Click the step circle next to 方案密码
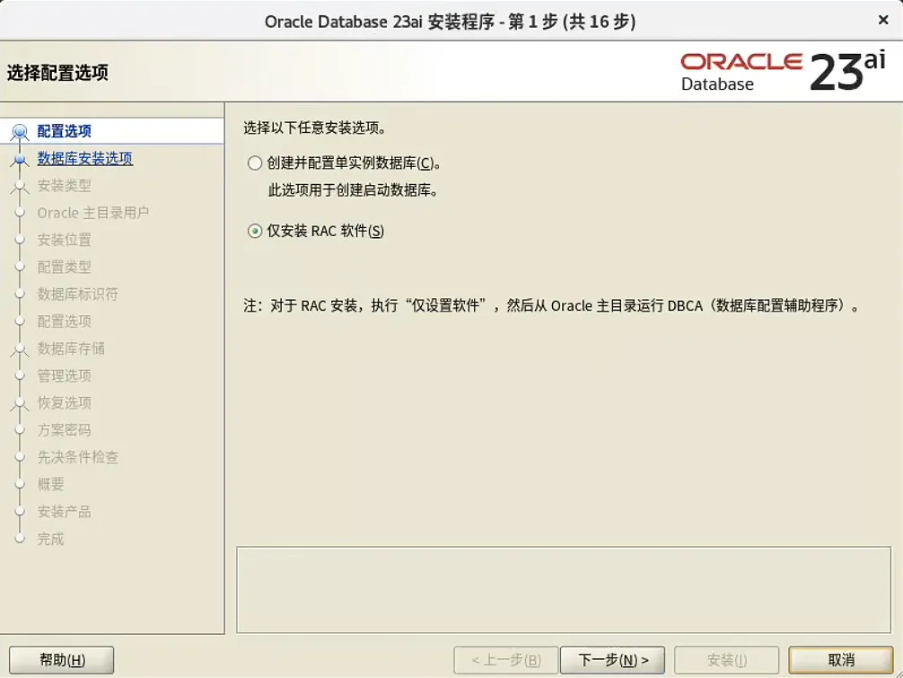The height and width of the screenshot is (678, 903). pos(20,430)
